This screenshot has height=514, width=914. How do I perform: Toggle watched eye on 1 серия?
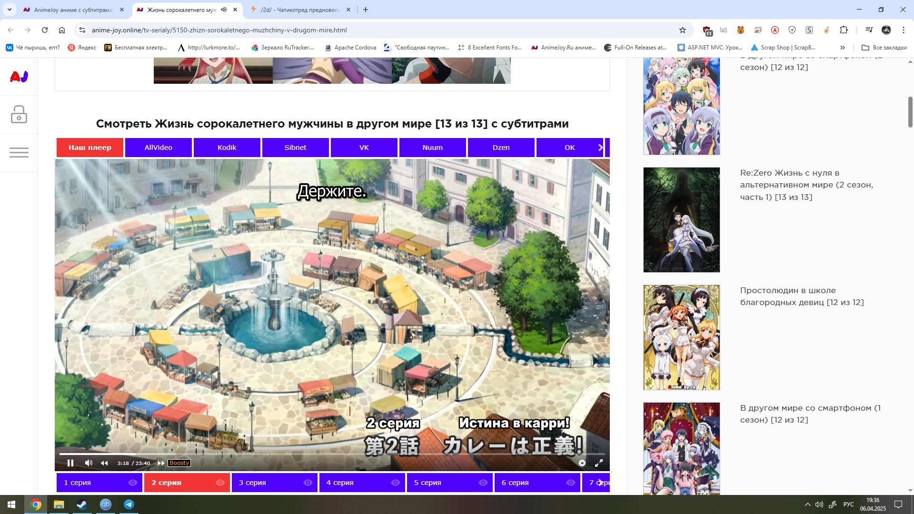(133, 483)
